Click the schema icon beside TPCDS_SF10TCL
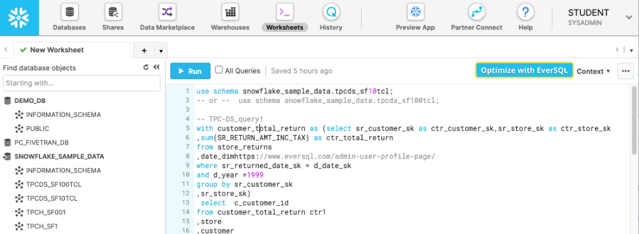 19,199
